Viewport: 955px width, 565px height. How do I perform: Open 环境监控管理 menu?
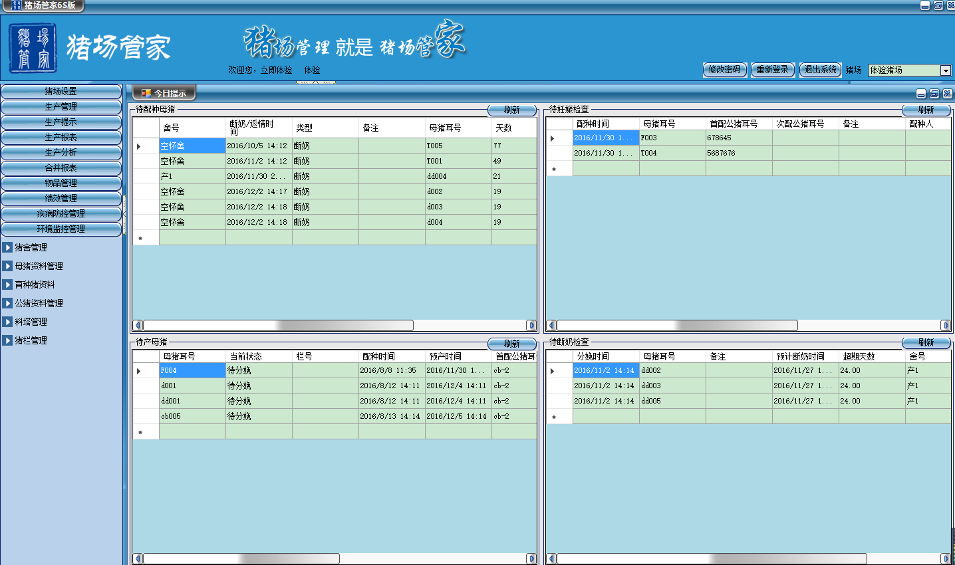pyautogui.click(x=61, y=229)
